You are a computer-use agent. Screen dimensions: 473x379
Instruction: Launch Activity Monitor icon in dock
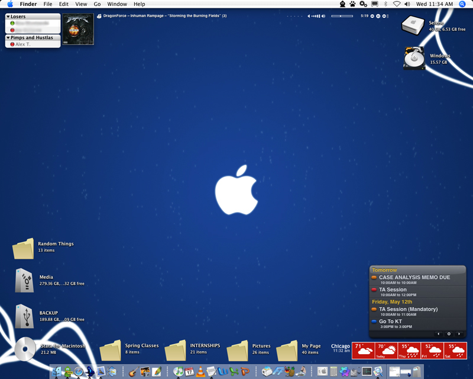pos(367,371)
